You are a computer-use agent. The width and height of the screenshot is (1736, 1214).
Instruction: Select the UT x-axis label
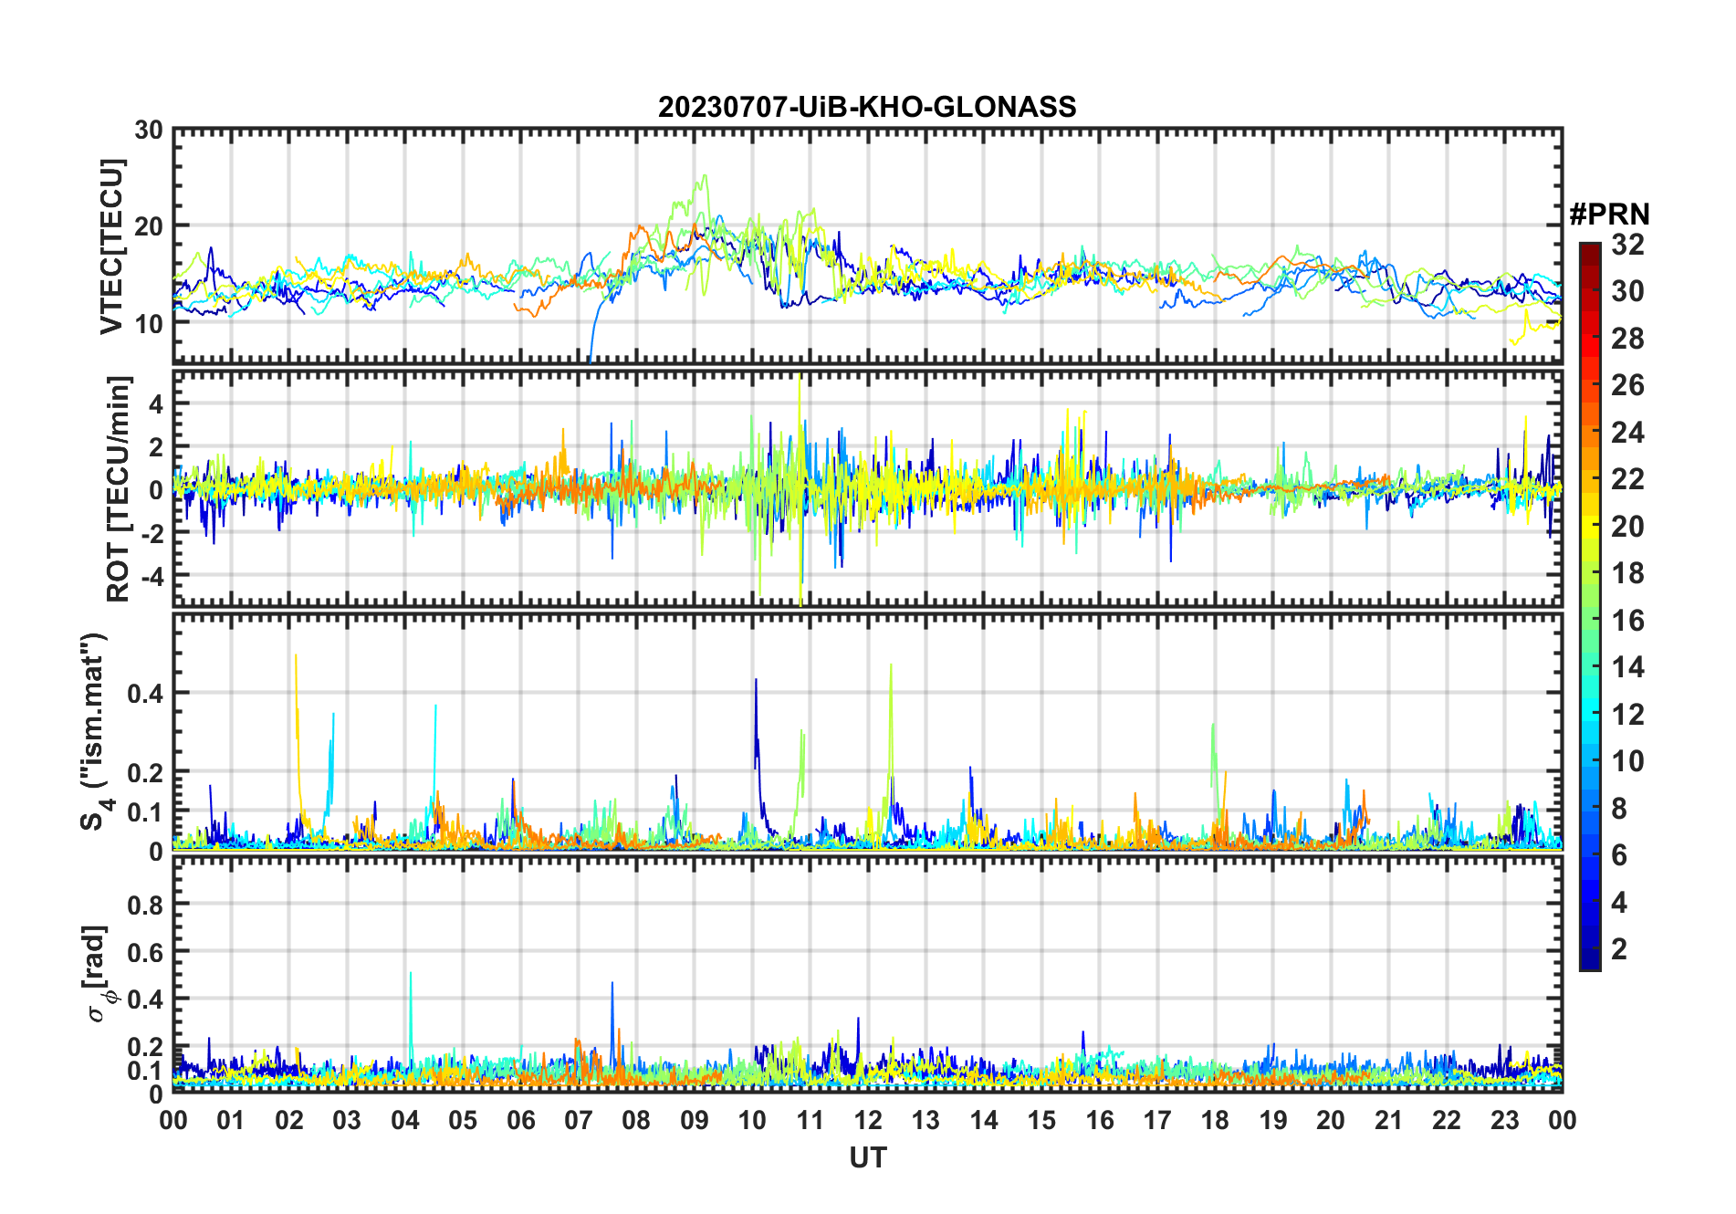(x=868, y=1157)
